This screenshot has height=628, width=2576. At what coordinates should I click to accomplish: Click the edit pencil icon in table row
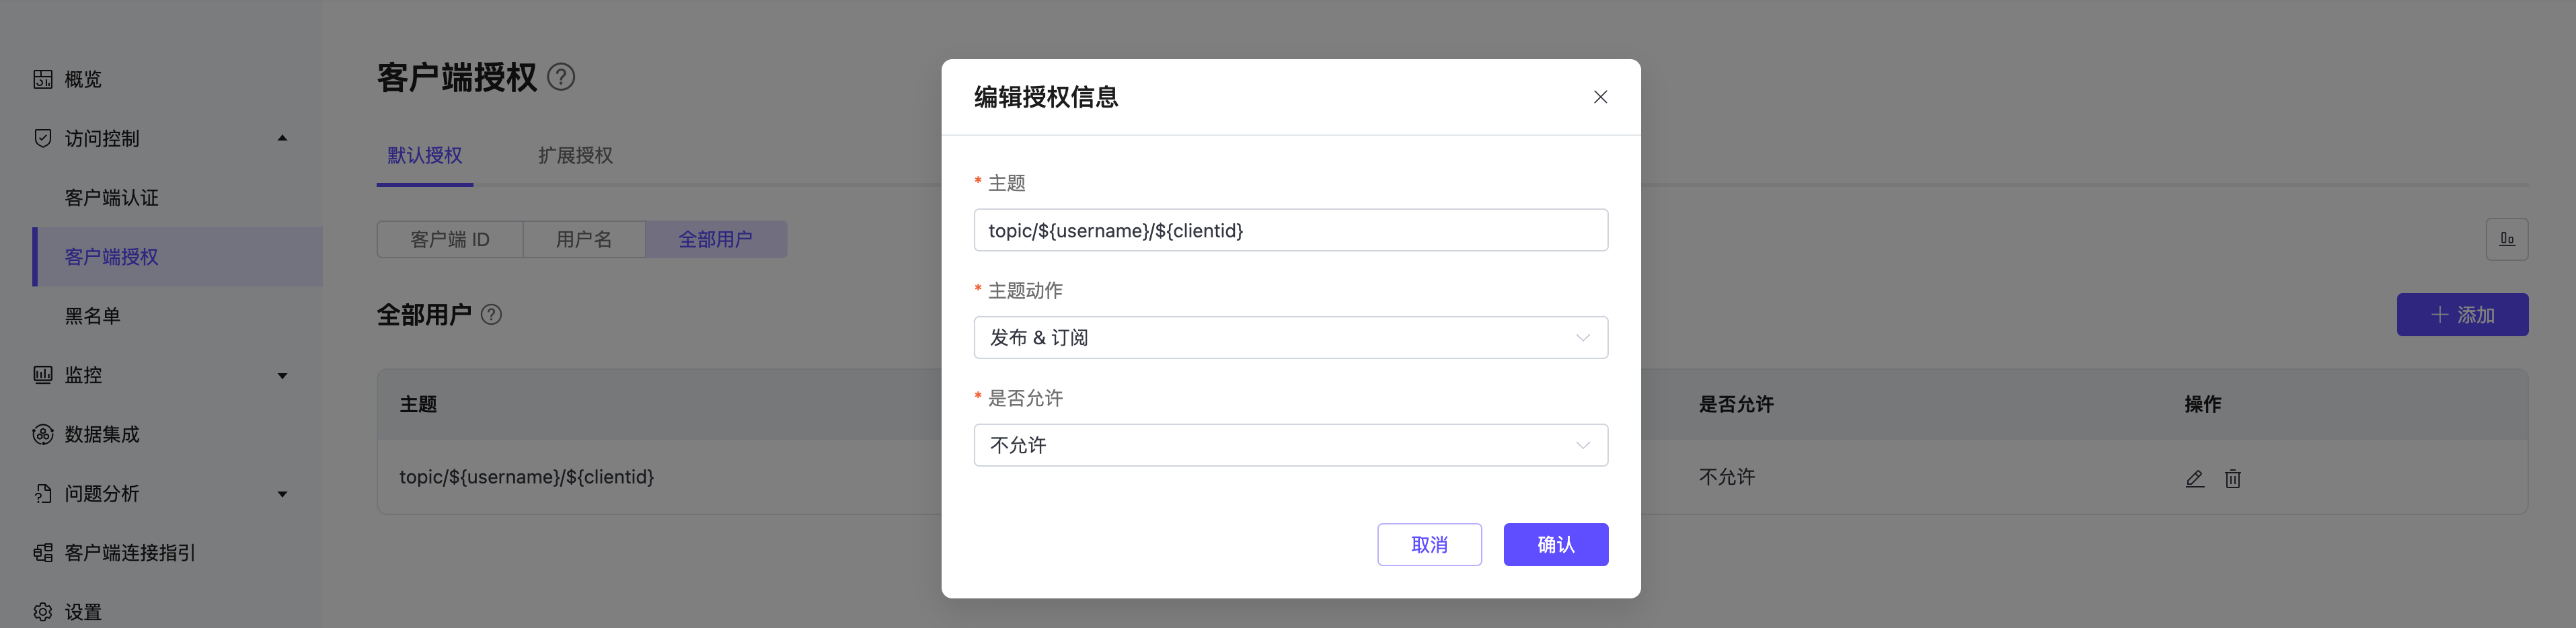(x=2194, y=478)
